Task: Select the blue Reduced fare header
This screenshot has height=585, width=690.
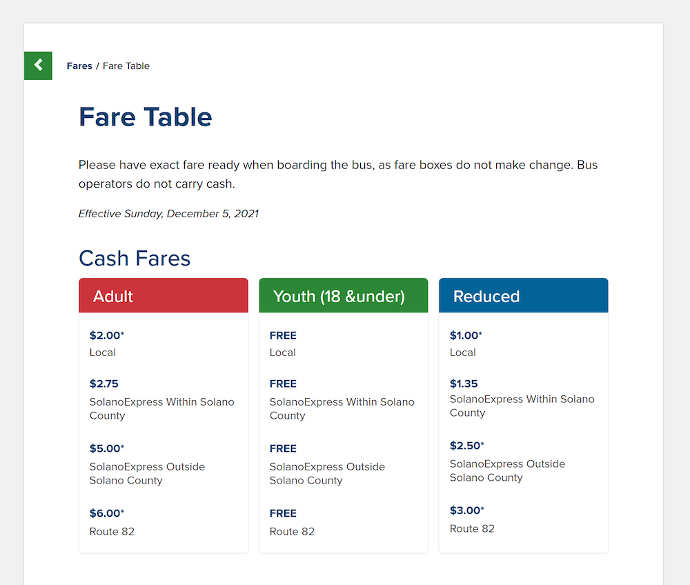Action: click(x=523, y=295)
